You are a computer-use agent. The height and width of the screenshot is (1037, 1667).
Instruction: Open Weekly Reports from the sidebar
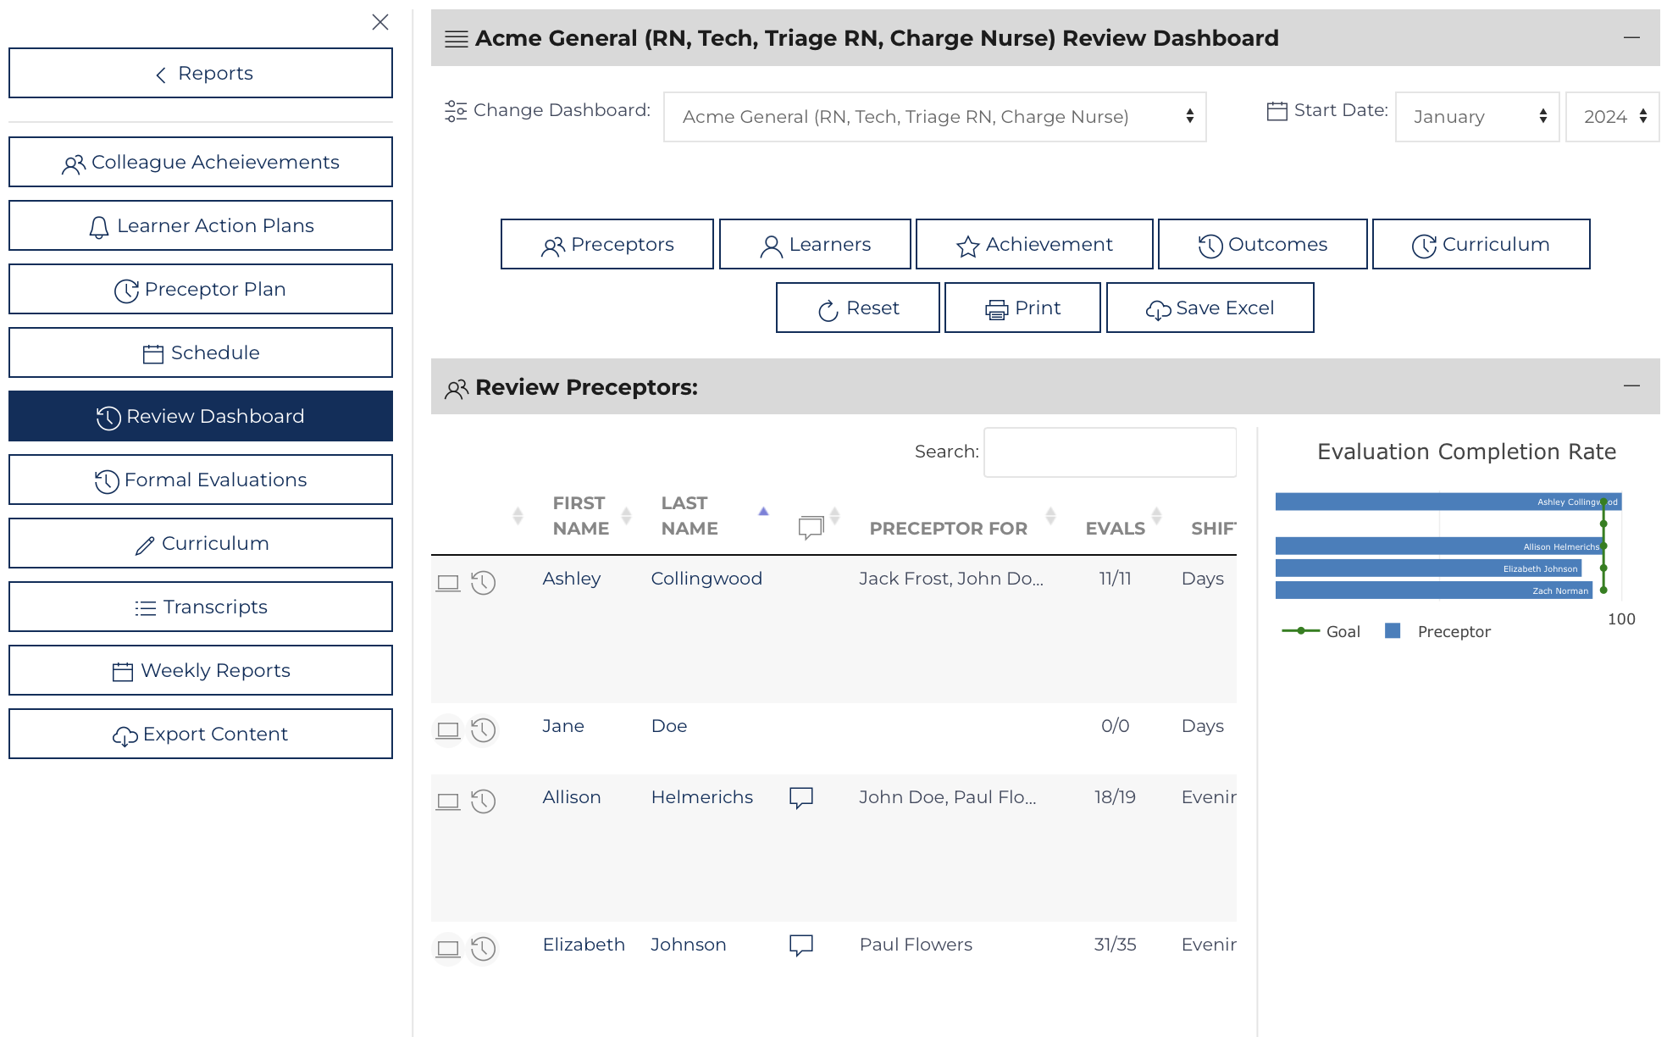point(200,670)
